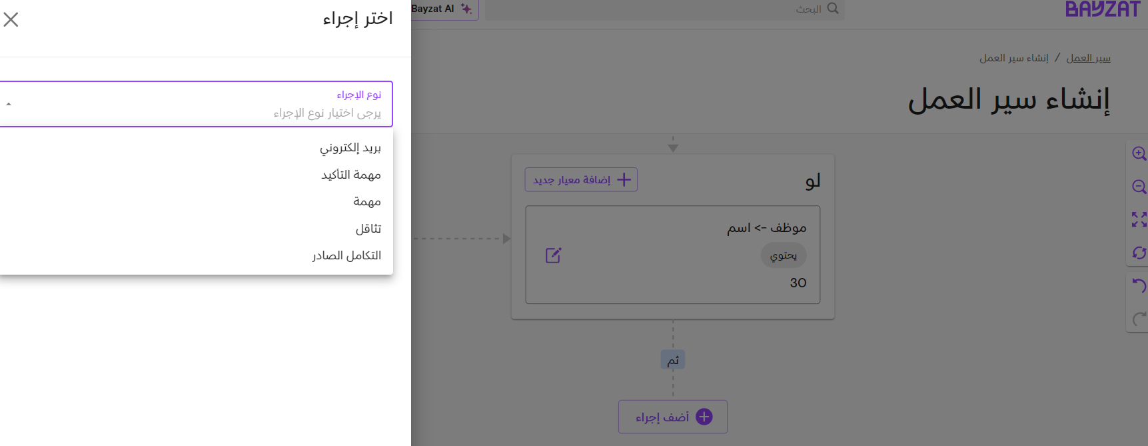Open the سير العمل breadcrumb link
The height and width of the screenshot is (446, 1148).
1088,58
